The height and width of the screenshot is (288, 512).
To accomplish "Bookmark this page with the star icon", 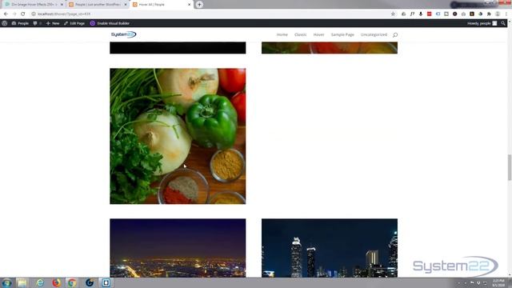I will [393, 14].
